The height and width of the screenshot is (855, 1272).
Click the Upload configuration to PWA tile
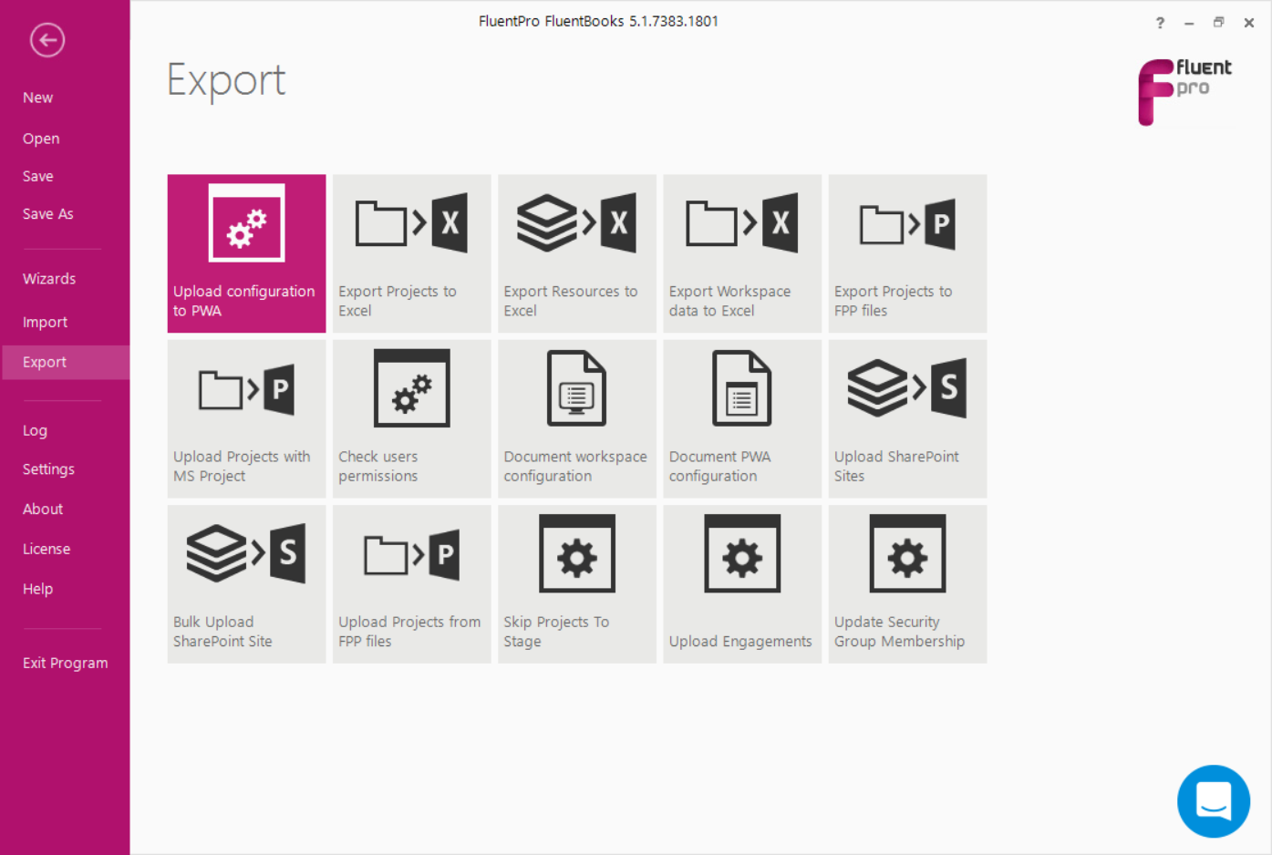tap(246, 253)
